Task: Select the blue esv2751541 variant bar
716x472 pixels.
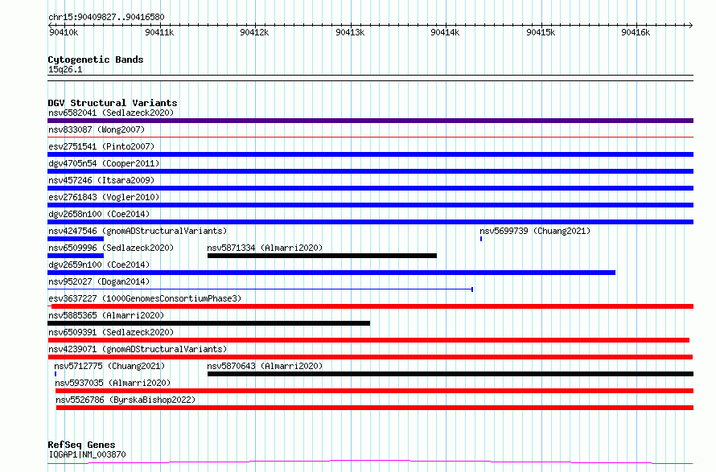Action: click(x=370, y=154)
